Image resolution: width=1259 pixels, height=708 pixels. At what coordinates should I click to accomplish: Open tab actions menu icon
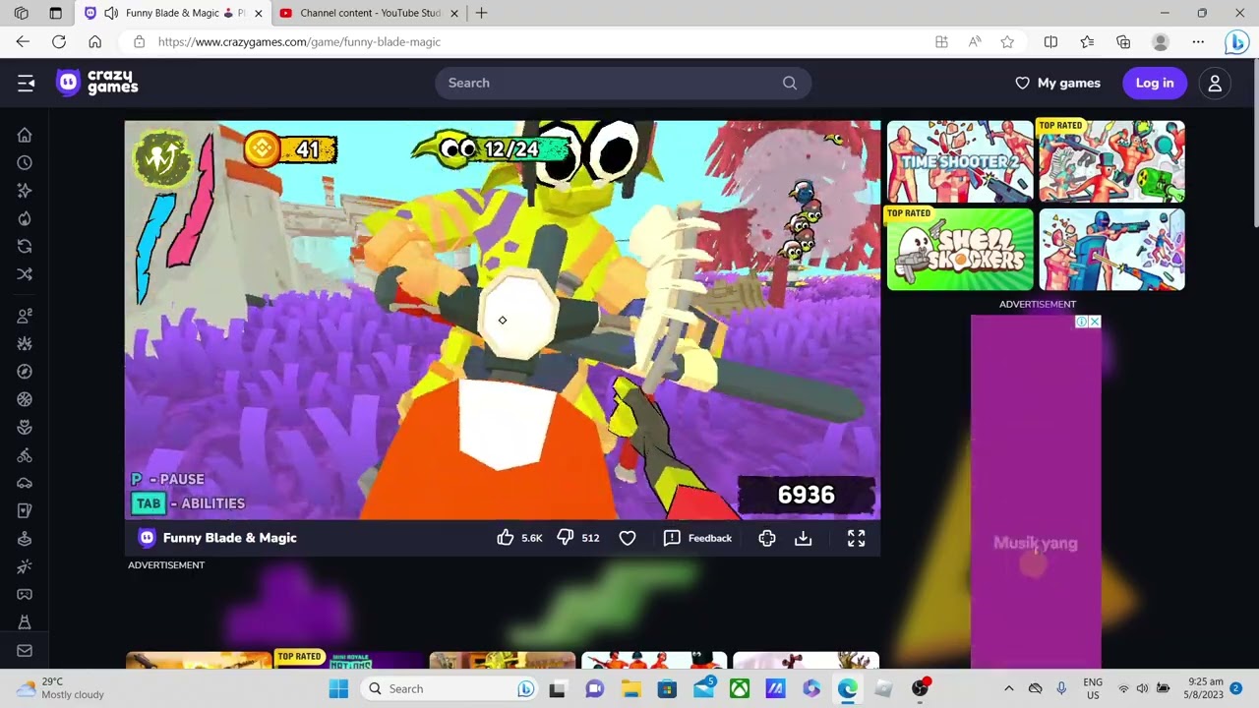55,14
